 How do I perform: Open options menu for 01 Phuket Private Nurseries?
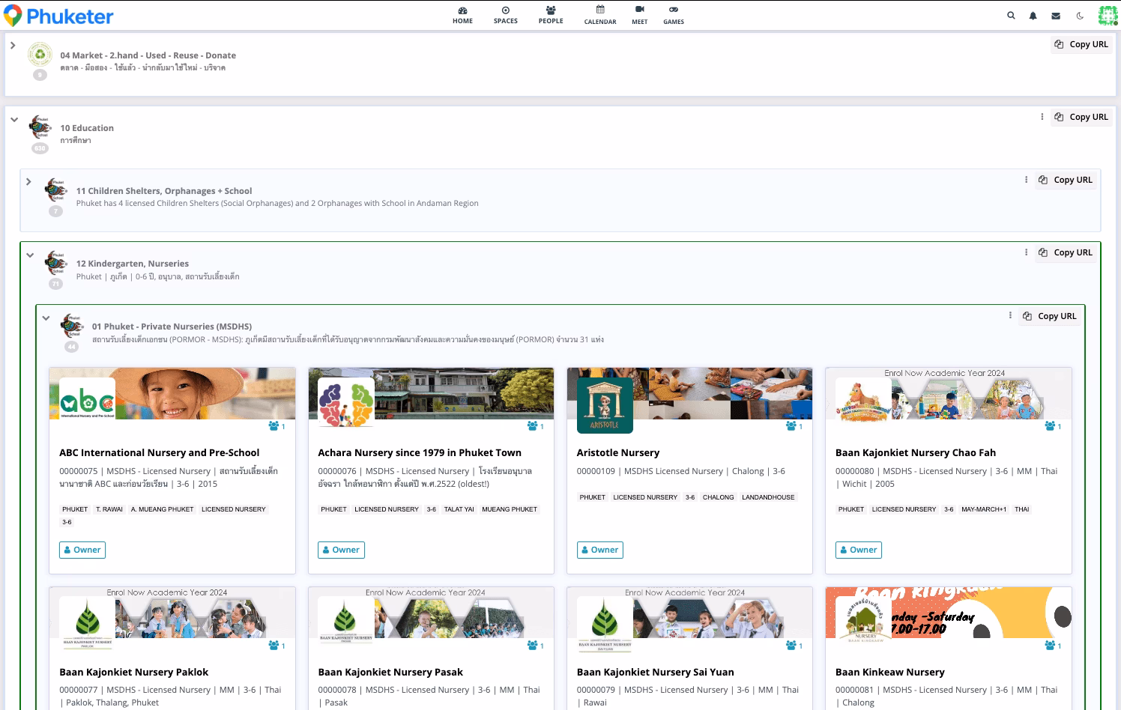pos(1011,315)
